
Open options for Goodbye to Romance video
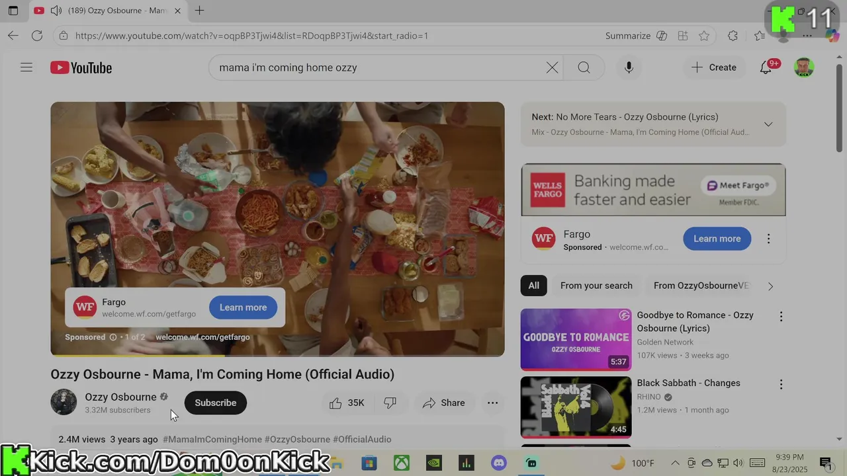tap(781, 317)
